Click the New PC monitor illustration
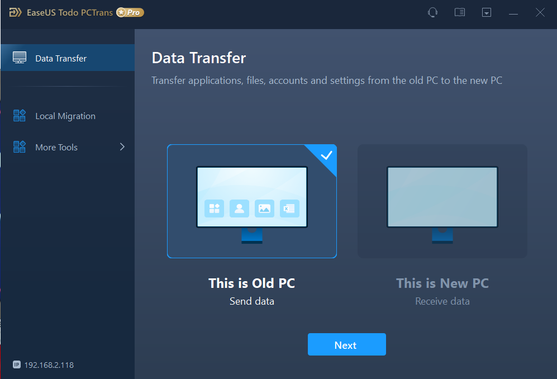The height and width of the screenshot is (379, 557). [442, 205]
